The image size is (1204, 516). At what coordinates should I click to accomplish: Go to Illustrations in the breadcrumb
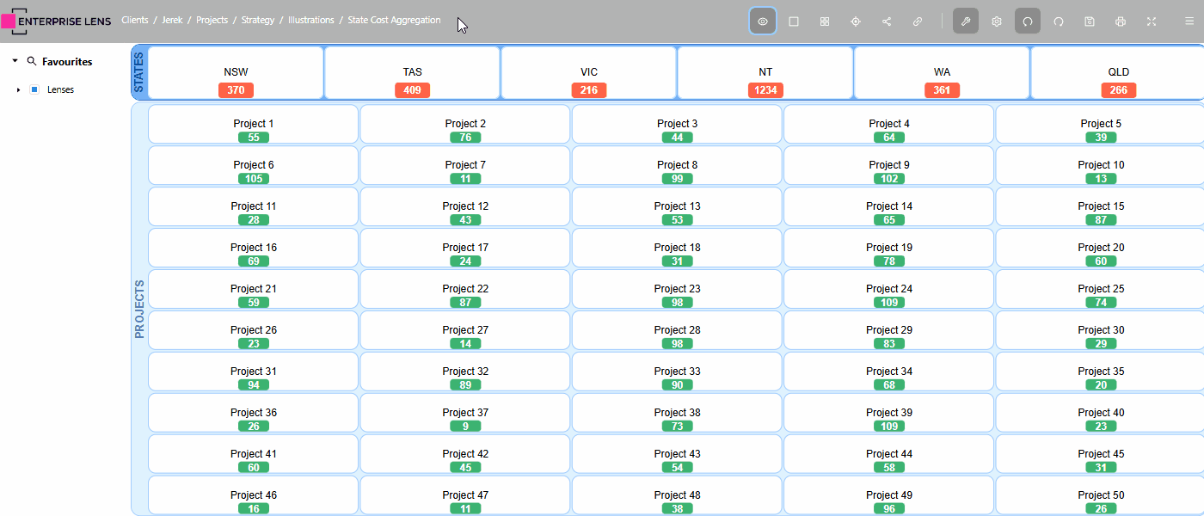pos(310,20)
